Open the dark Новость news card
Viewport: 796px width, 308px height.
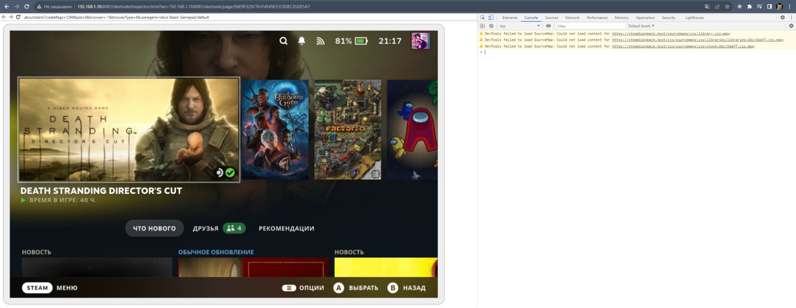97,267
